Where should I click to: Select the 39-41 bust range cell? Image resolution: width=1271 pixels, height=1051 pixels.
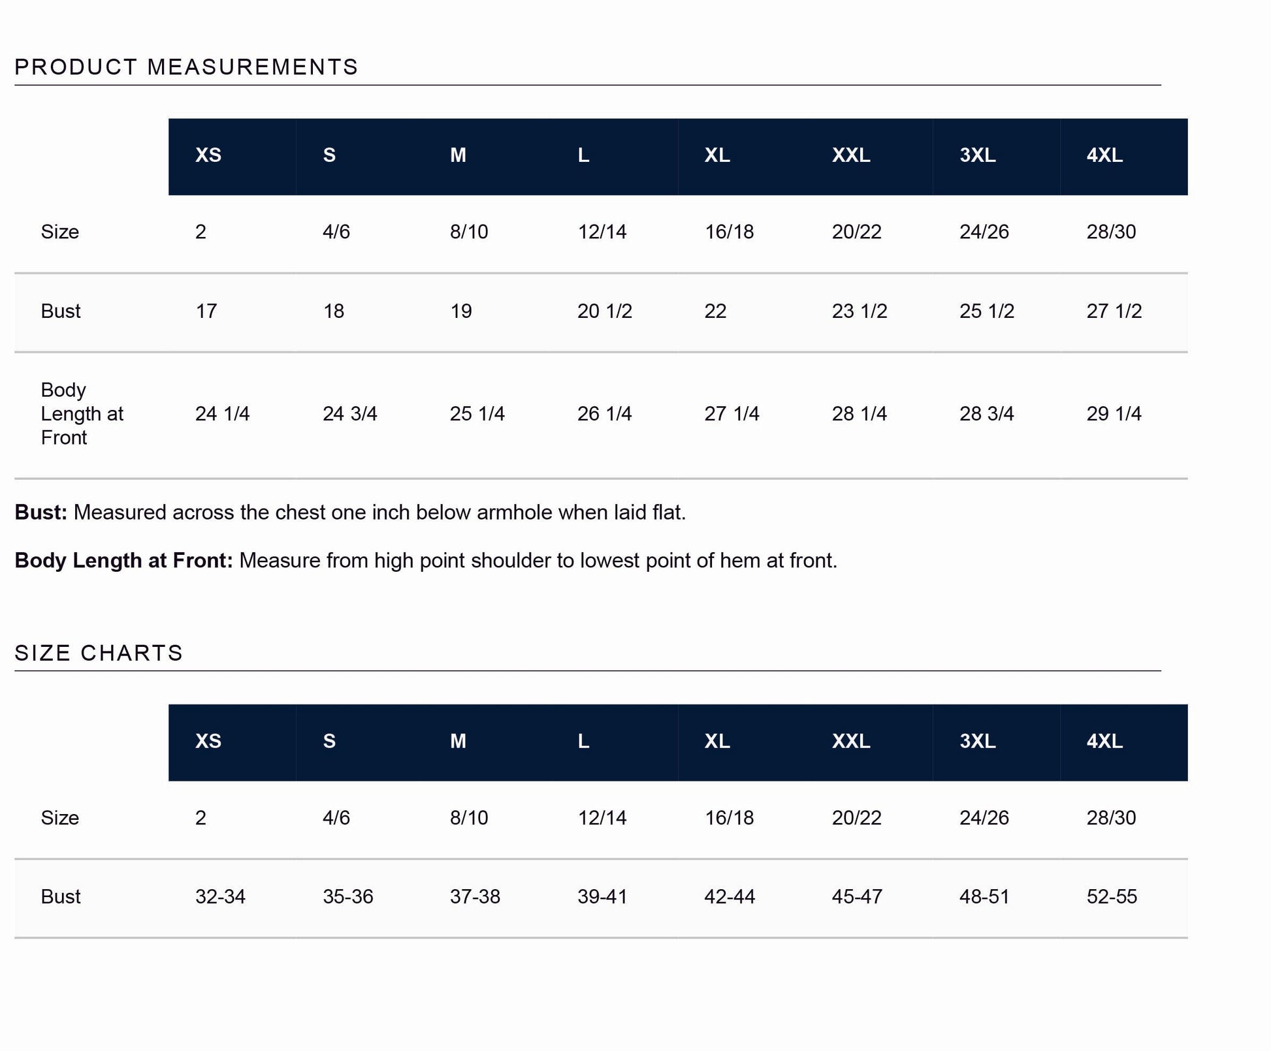pos(602,897)
